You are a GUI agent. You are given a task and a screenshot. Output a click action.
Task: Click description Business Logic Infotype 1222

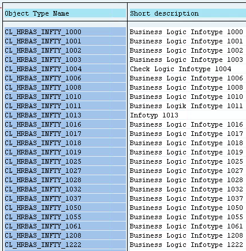click(x=187, y=245)
